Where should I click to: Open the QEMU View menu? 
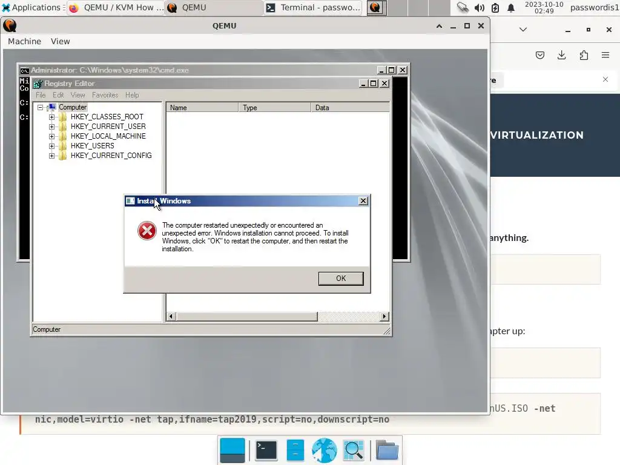(60, 41)
